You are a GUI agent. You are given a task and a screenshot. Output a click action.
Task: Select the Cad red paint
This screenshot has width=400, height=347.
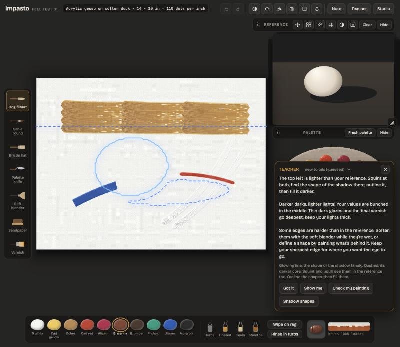[87, 327]
